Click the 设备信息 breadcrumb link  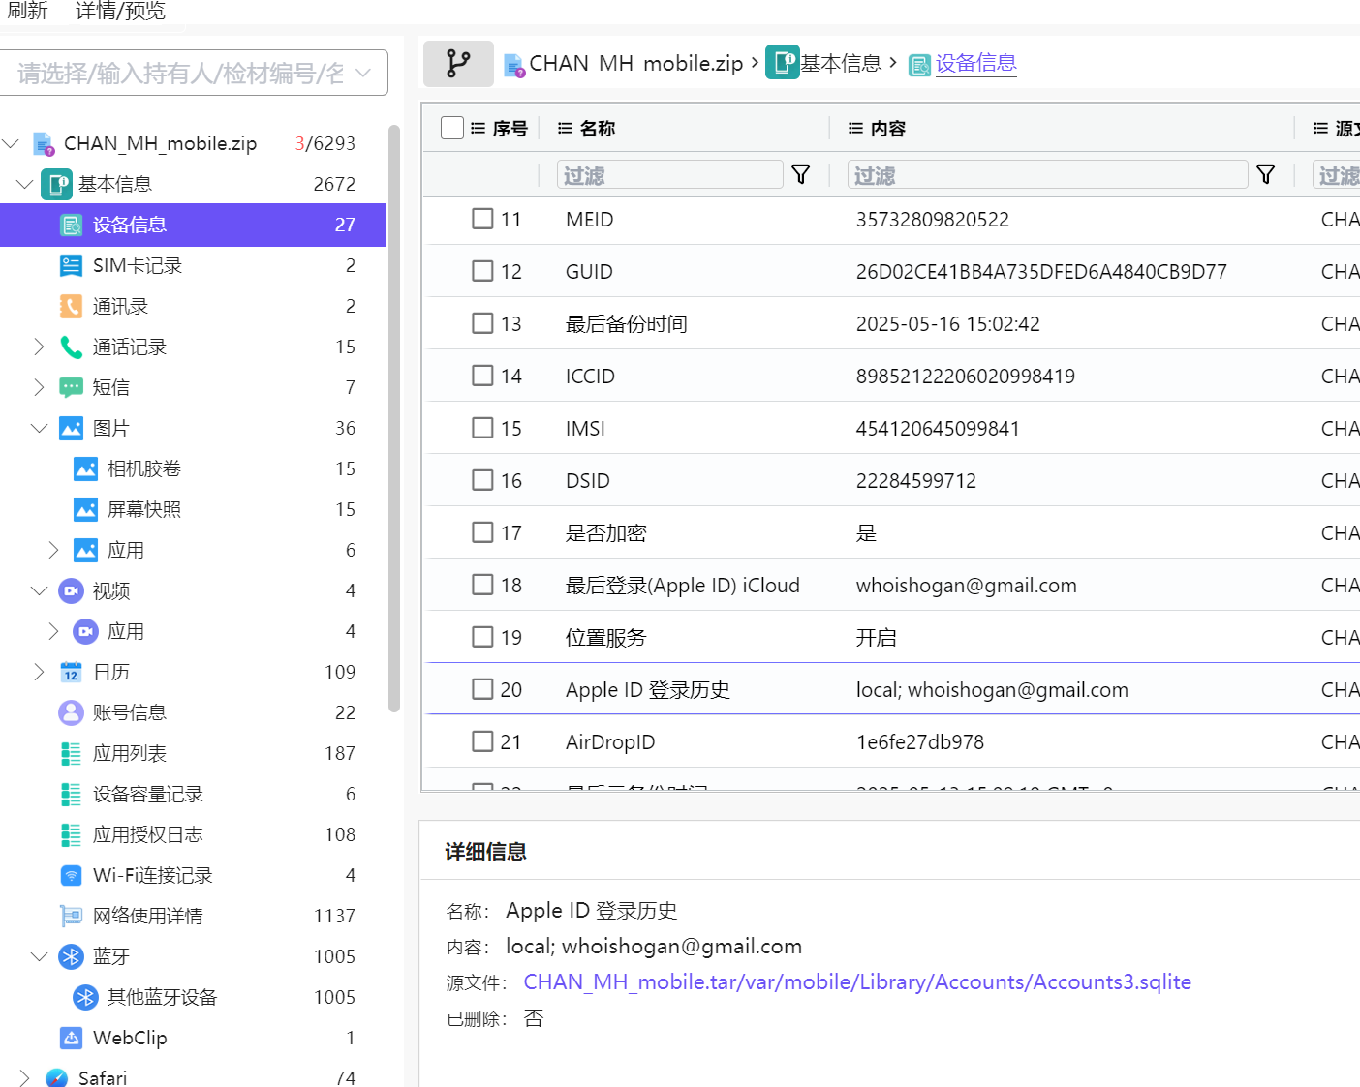(976, 64)
